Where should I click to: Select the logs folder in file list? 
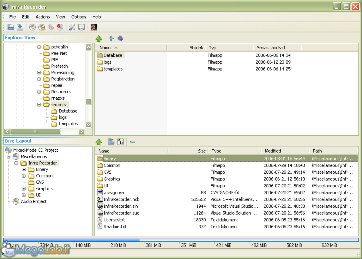click(107, 62)
